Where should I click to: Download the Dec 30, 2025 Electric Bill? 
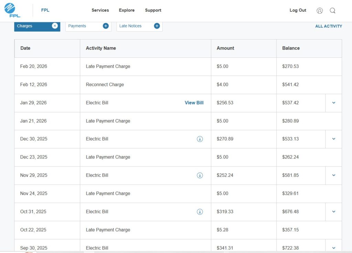tap(200, 139)
